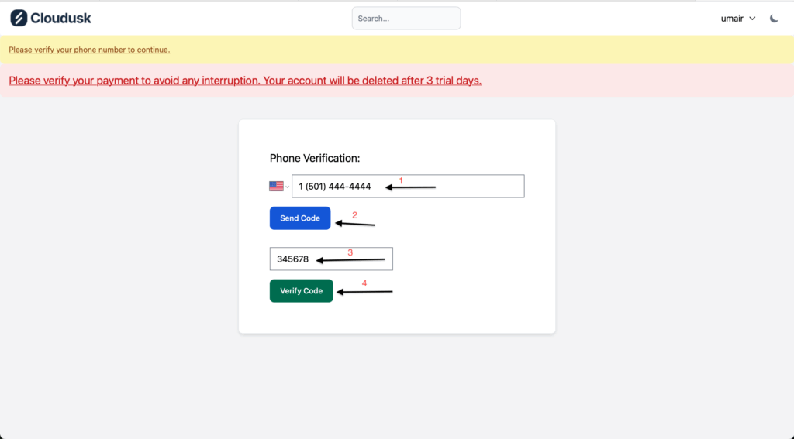This screenshot has width=794, height=439.
Task: Click the verification code field containing 345678
Action: [x=331, y=259]
